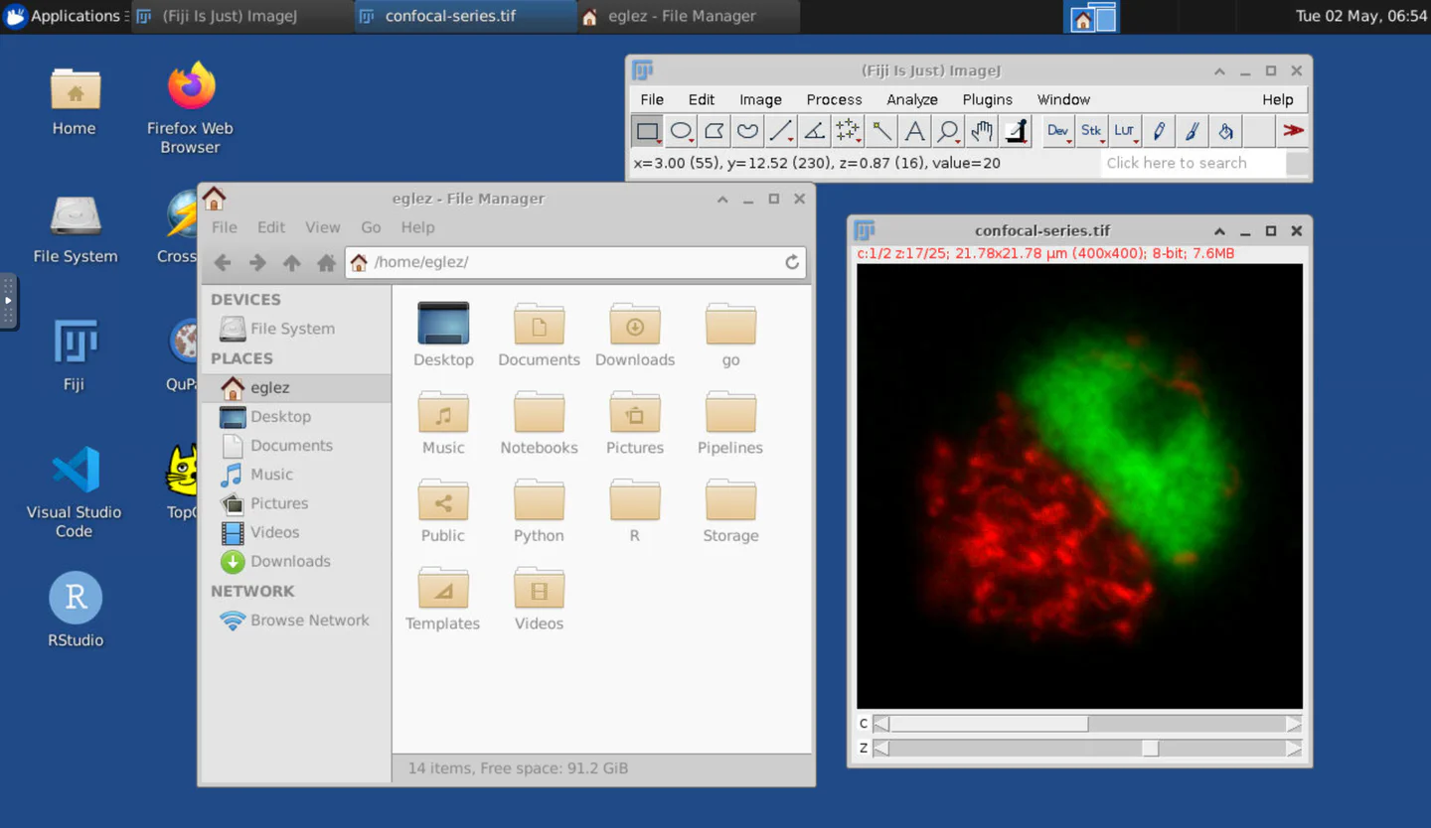The image size is (1431, 828).
Task: Select the Flood Fill bucket tool
Action: click(1225, 131)
